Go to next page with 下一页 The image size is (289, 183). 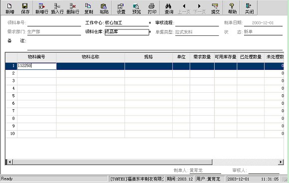click(200, 8)
